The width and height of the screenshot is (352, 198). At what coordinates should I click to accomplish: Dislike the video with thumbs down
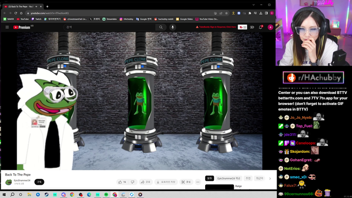(x=133, y=182)
